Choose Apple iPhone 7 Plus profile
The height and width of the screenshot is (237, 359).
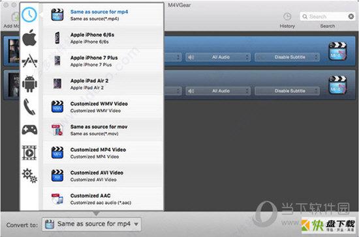tap(103, 61)
